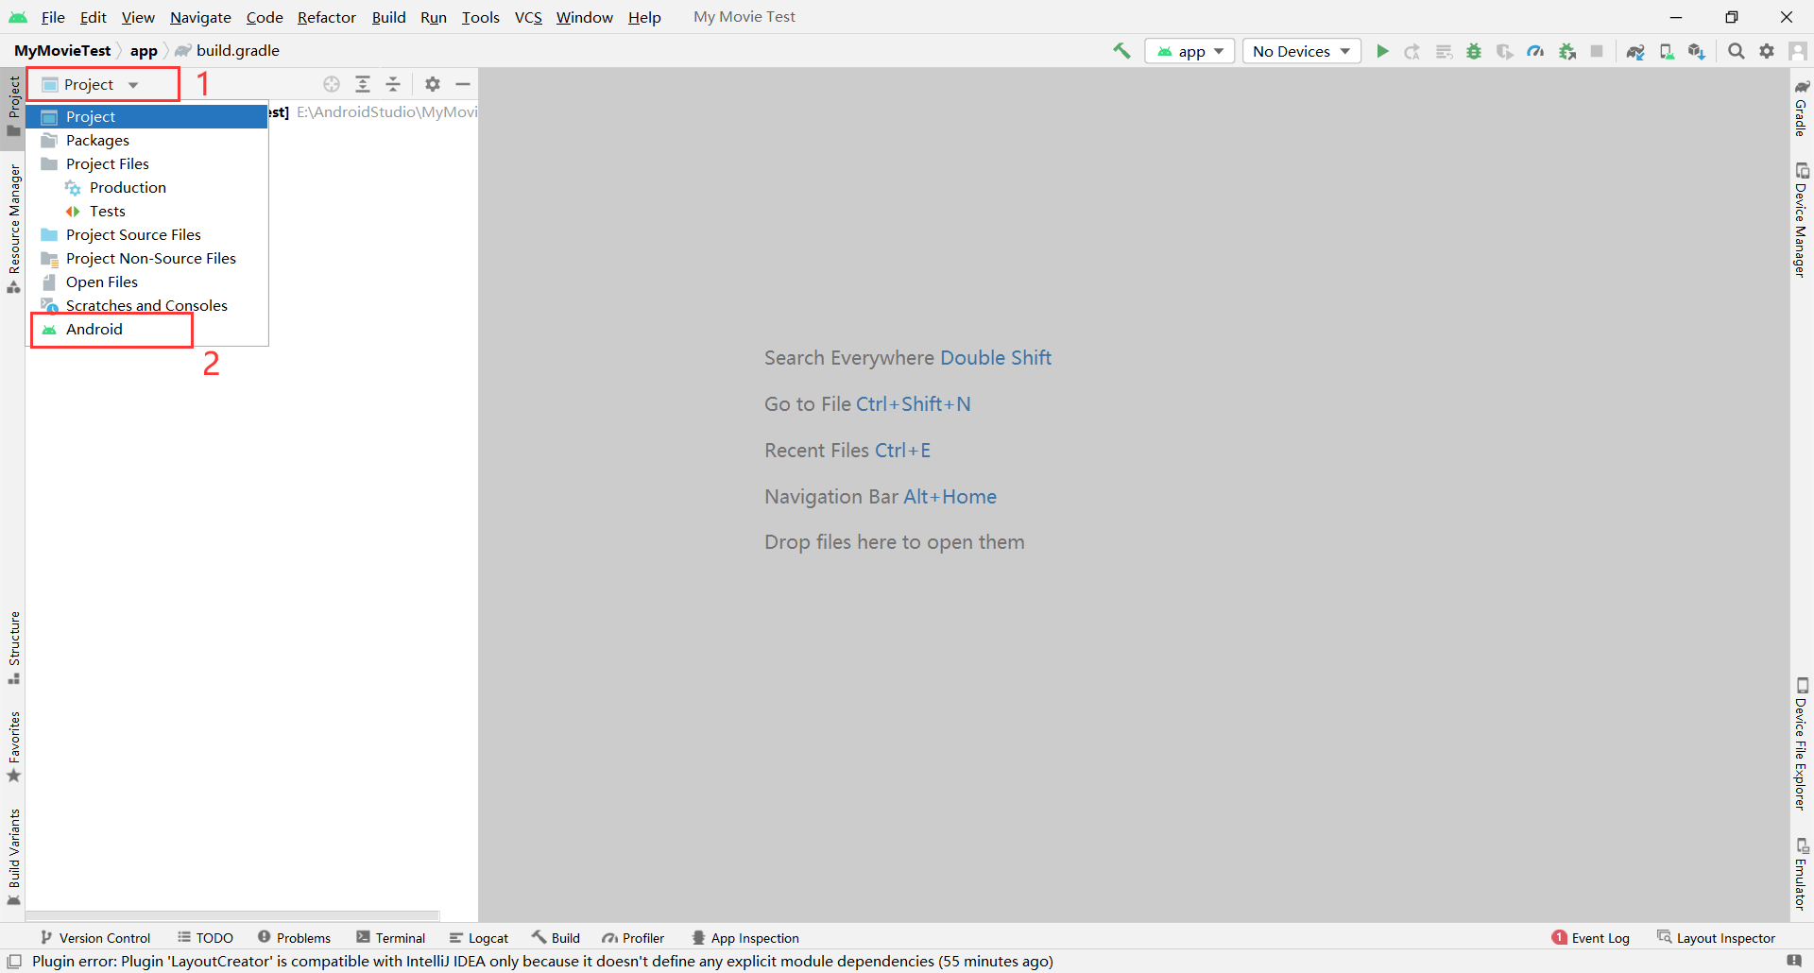The height and width of the screenshot is (973, 1814).
Task: Open the app run configuration dropdown
Action: tap(1190, 51)
